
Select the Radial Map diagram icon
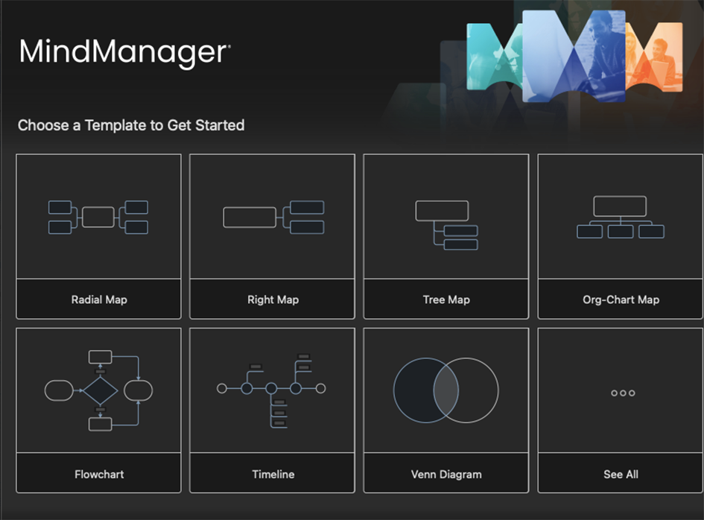[98, 218]
